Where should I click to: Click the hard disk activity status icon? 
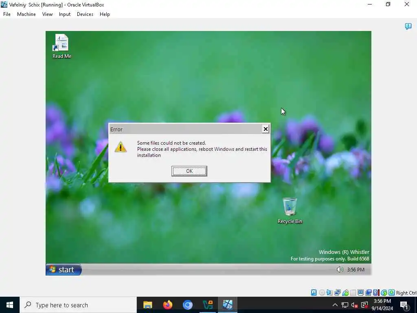point(314,293)
